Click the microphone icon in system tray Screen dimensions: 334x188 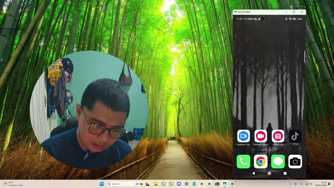point(301,184)
